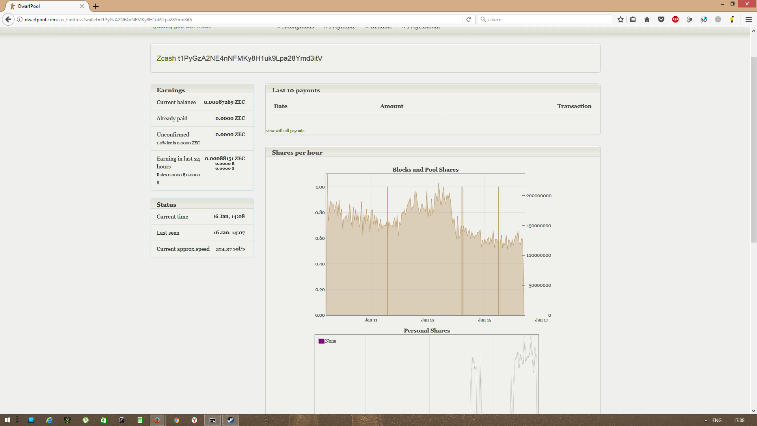Open Steam from the taskbar
Viewport: 757px width, 426px height.
[x=231, y=420]
